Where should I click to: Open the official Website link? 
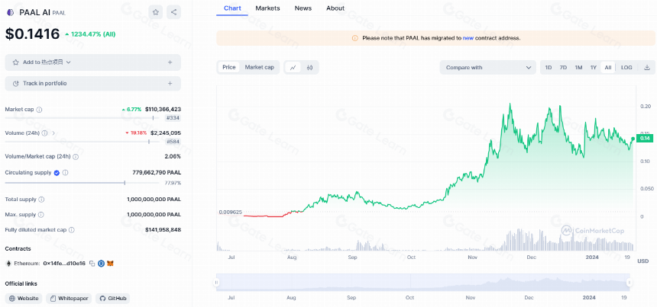click(24, 298)
